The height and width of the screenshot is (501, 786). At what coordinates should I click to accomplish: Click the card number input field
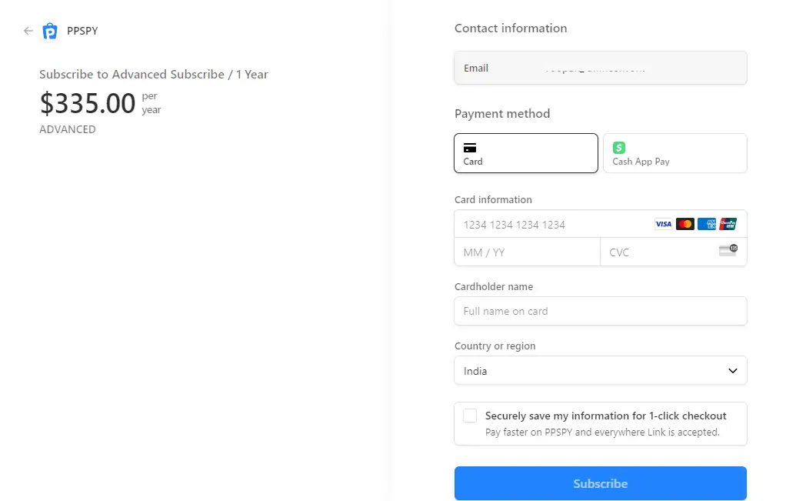point(554,224)
